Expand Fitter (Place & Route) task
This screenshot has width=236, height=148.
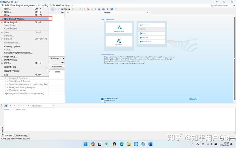point(6,81)
